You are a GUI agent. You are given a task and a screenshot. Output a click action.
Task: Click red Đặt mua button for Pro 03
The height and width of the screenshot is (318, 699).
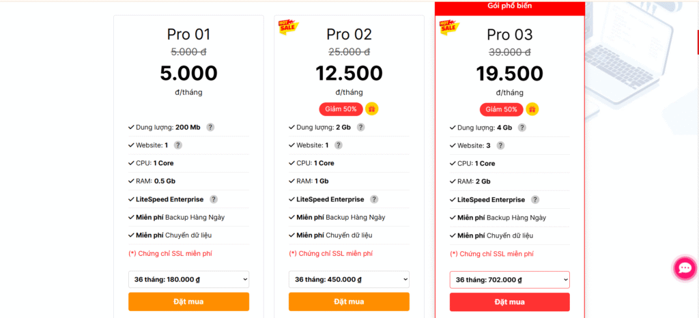click(509, 302)
